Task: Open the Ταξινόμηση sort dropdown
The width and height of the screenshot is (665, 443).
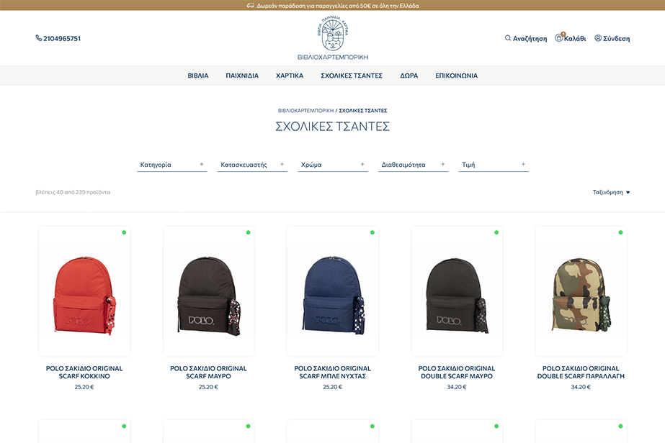Action: coord(611,193)
